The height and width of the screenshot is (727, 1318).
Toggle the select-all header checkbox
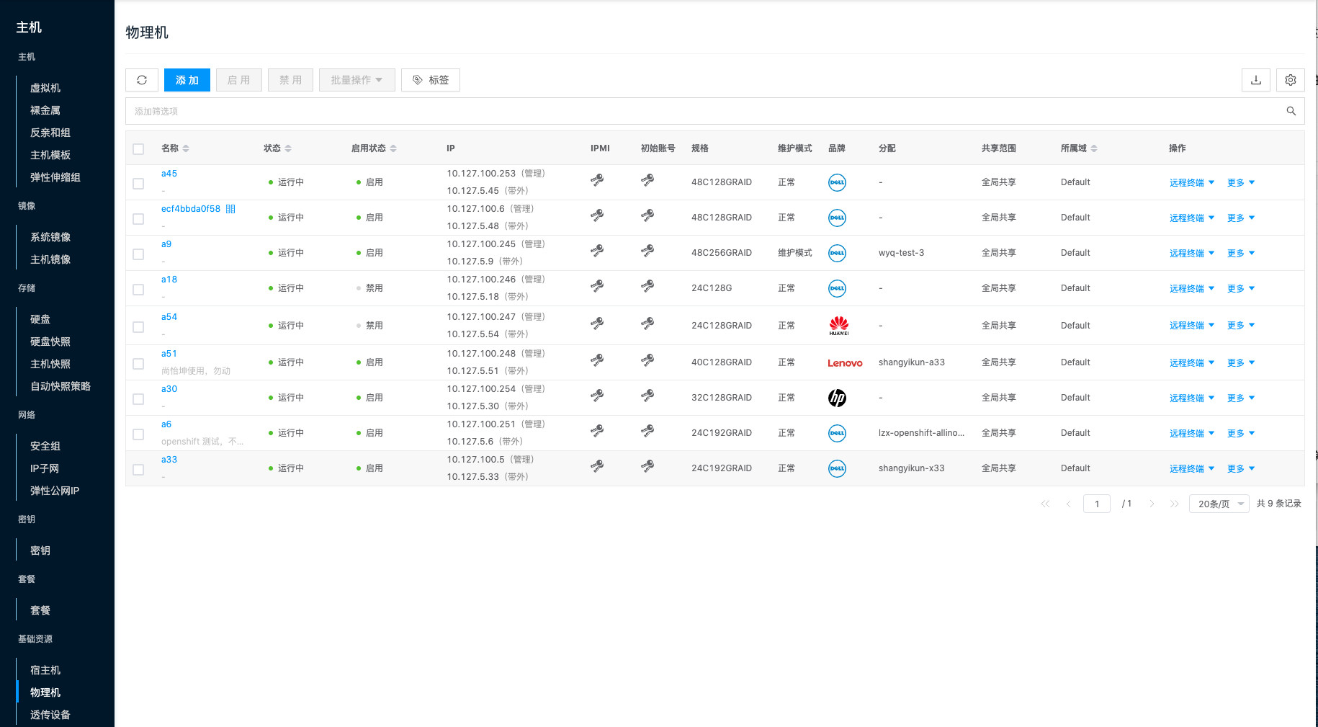click(x=138, y=149)
